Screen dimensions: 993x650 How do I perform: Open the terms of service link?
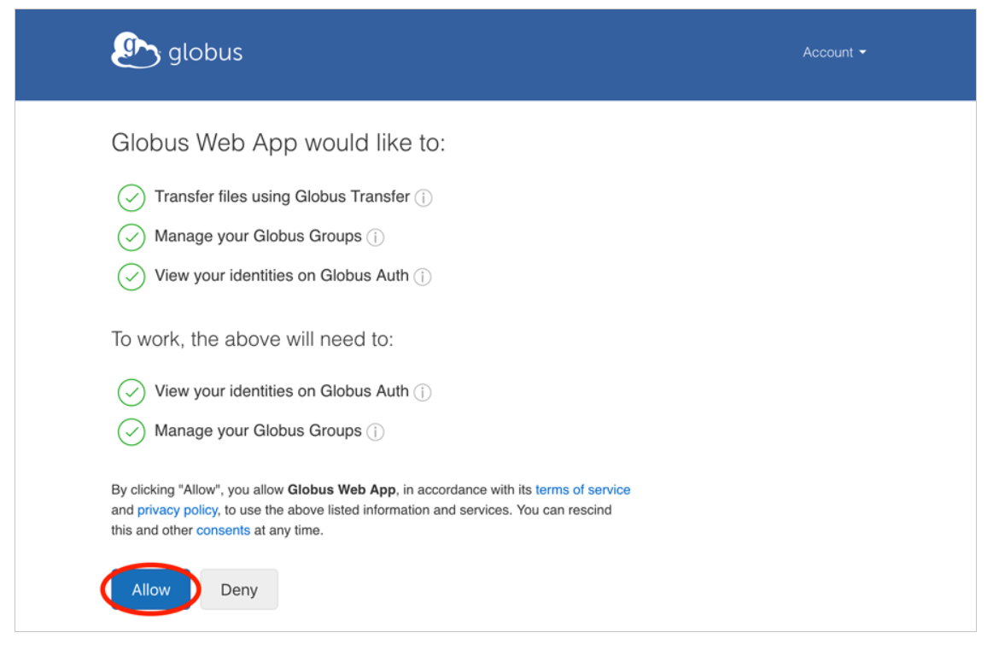click(x=582, y=490)
